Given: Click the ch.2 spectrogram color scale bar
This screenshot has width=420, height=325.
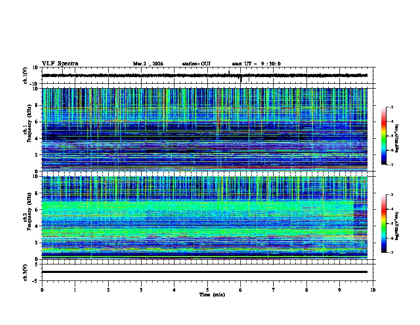Looking at the screenshot, I should click(383, 224).
